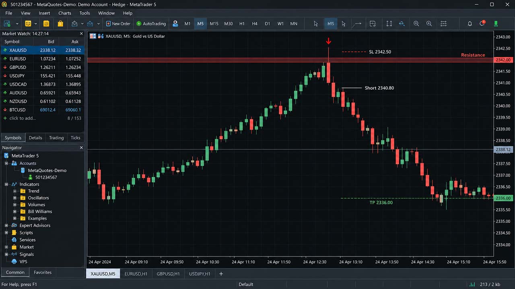Expand the Oscillators folder
This screenshot has height=289, width=515.
point(15,198)
